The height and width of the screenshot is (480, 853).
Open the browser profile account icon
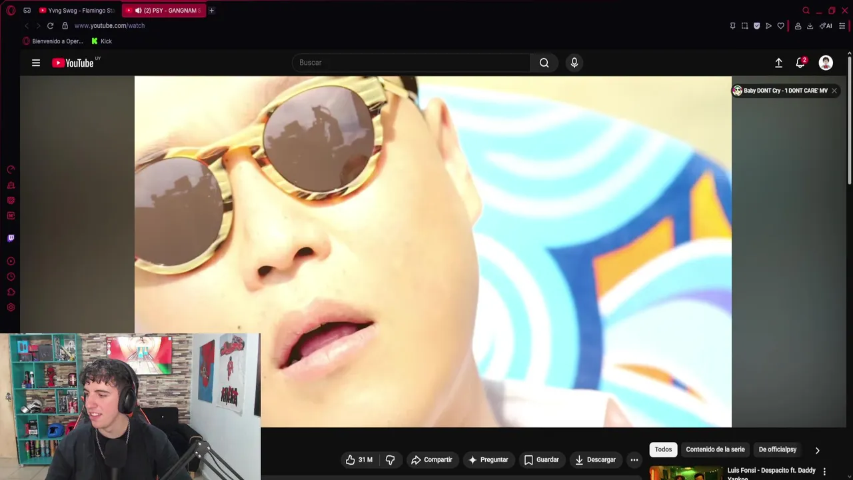[x=798, y=26]
